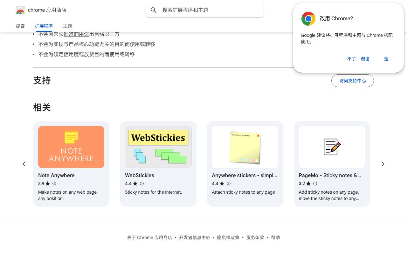The width and height of the screenshot is (407, 254).
Task: Open rating info icon for PageMo
Action: click(315, 184)
